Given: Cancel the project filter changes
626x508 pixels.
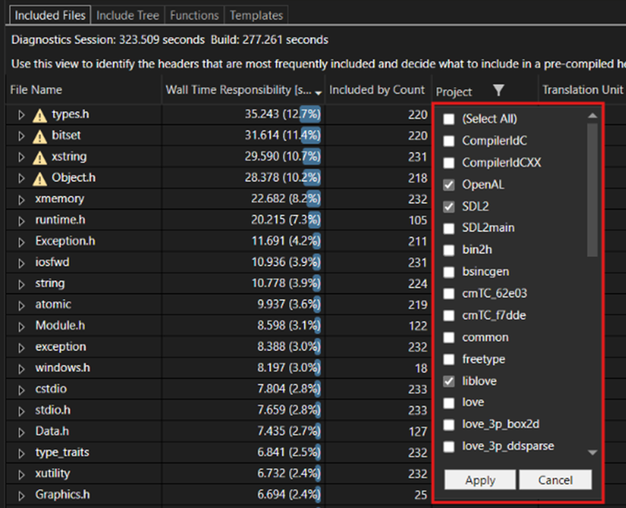Looking at the screenshot, I should pos(556,479).
